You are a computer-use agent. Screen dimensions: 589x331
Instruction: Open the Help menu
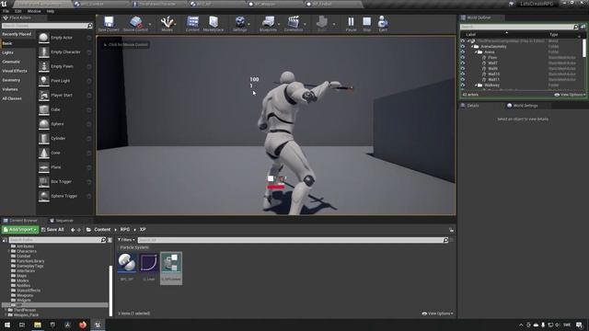(x=51, y=11)
